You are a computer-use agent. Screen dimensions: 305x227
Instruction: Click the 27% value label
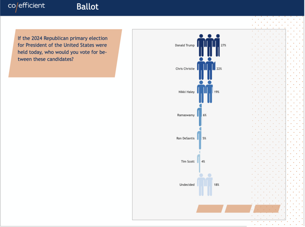[x=223, y=45]
